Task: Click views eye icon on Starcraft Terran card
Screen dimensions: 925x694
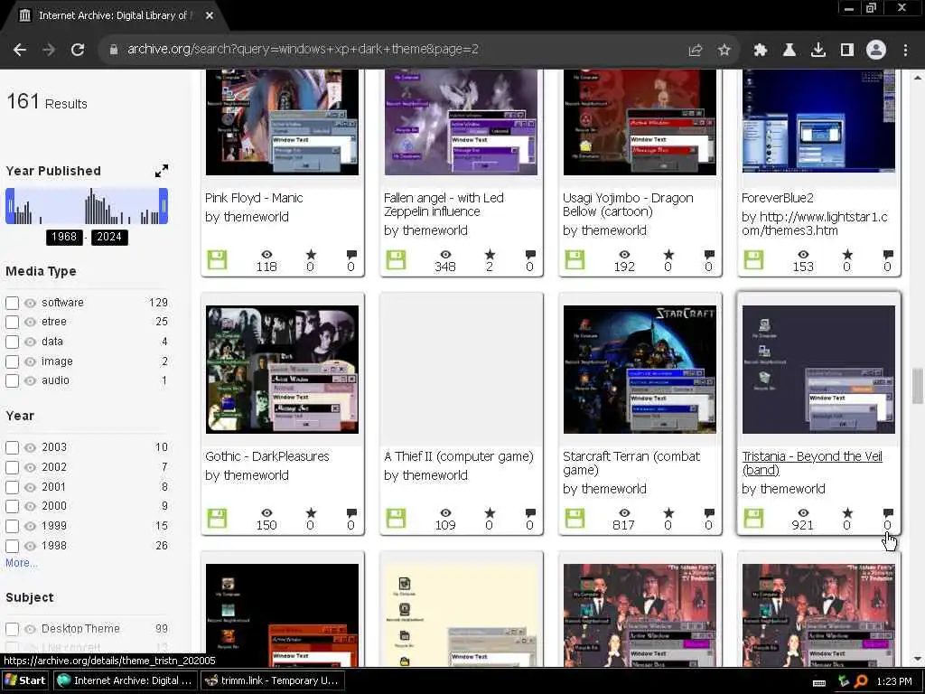Action: (x=624, y=513)
